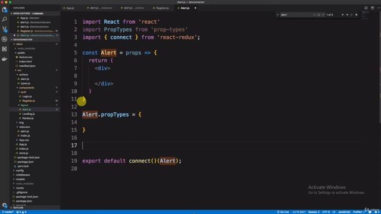381x214 pixels.
Task: Collapse the public folder
Action: coord(21,53)
